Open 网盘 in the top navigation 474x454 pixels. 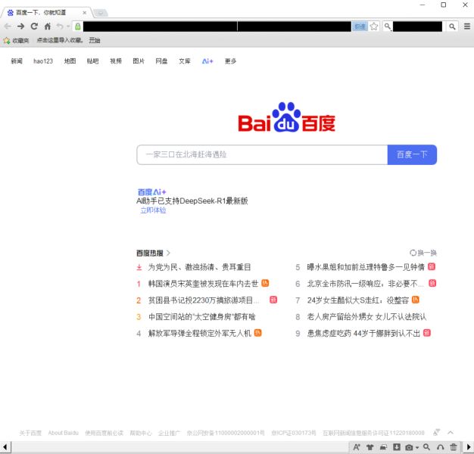pos(161,61)
